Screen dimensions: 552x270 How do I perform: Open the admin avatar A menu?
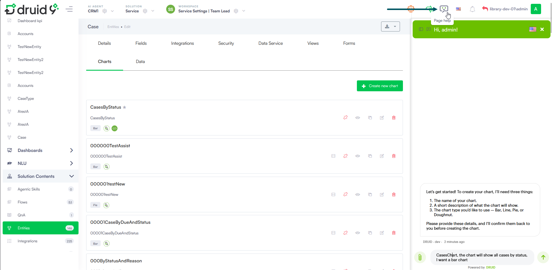click(x=536, y=9)
